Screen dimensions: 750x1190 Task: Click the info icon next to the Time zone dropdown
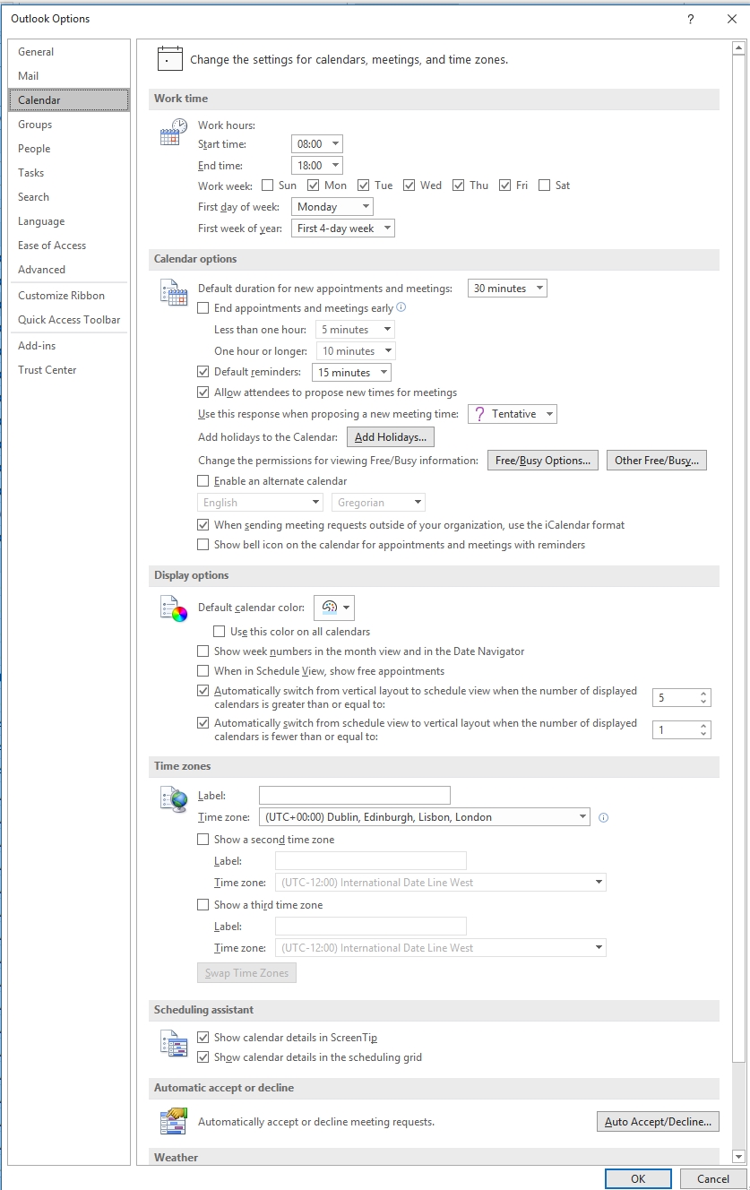coord(603,817)
